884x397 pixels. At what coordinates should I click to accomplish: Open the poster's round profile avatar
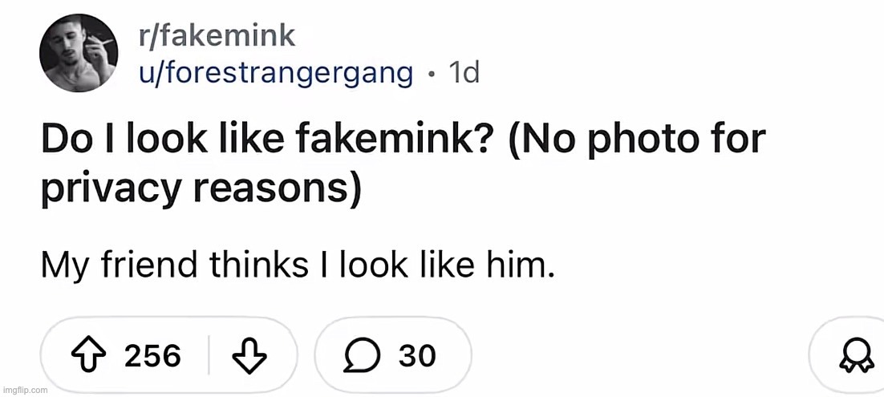pos(79,54)
